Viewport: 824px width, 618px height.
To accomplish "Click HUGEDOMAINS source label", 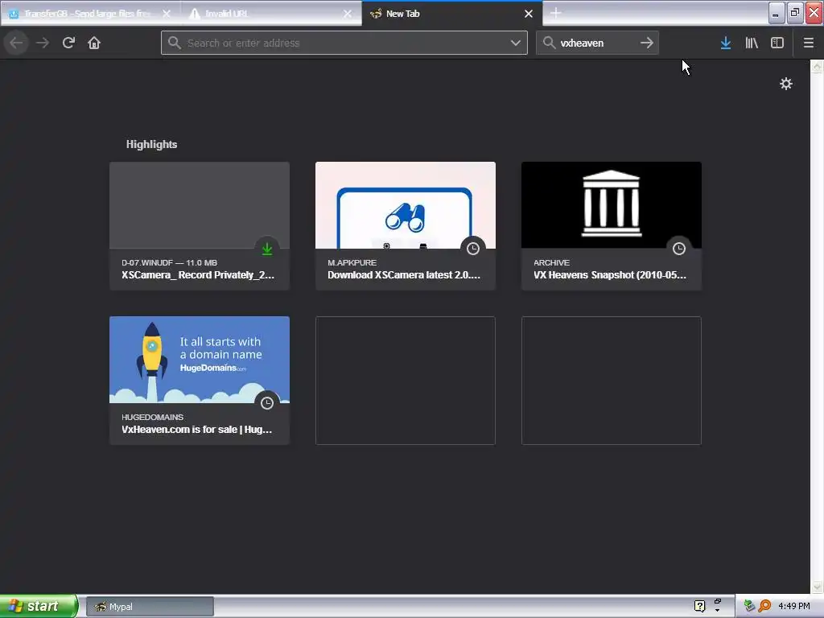I will click(152, 418).
